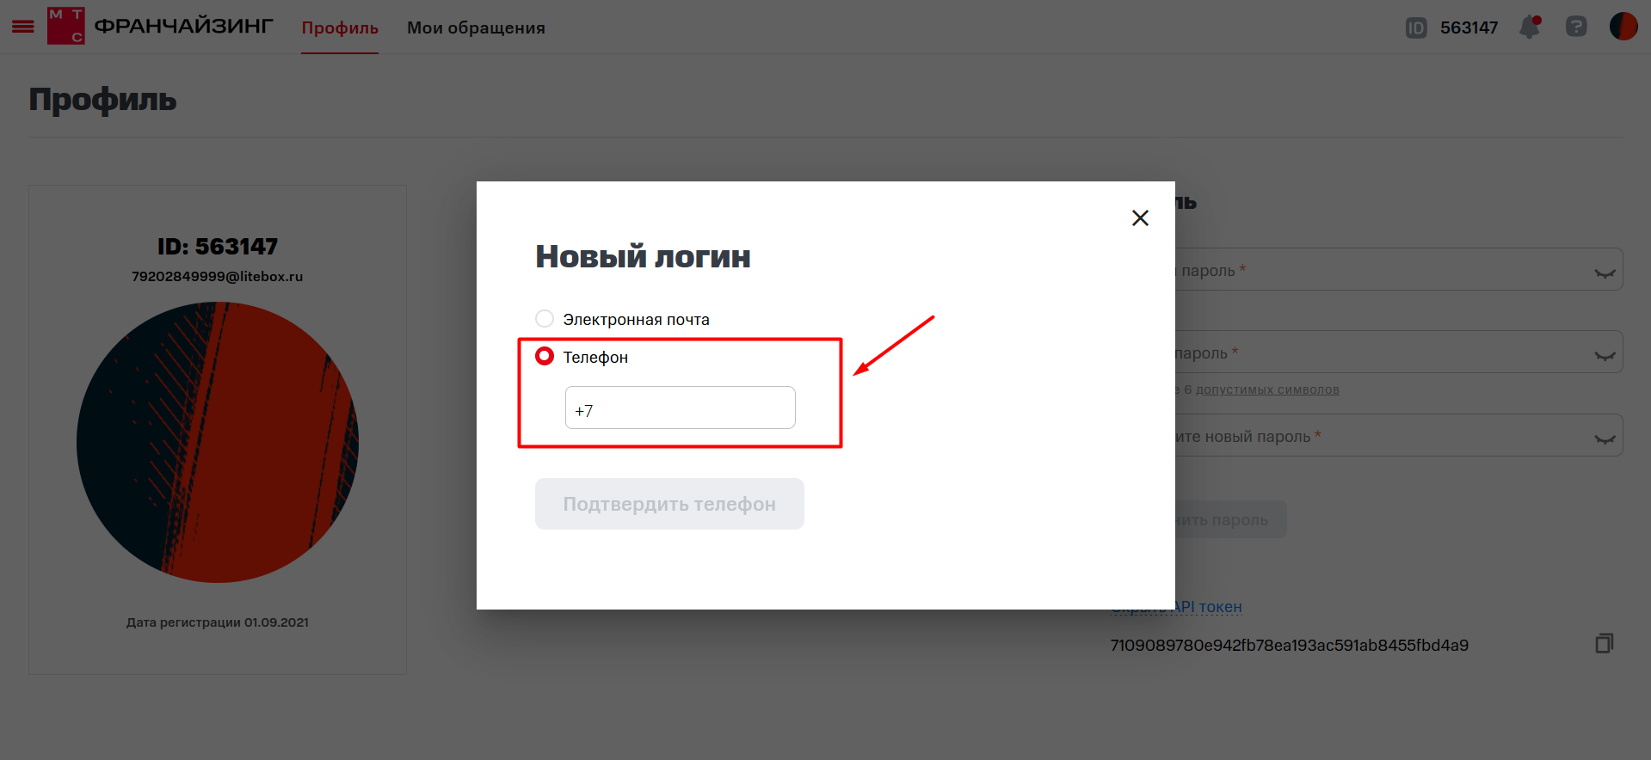This screenshot has height=760, width=1651.
Task: Click the email 79202849999@litebox.ru
Action: tap(218, 277)
